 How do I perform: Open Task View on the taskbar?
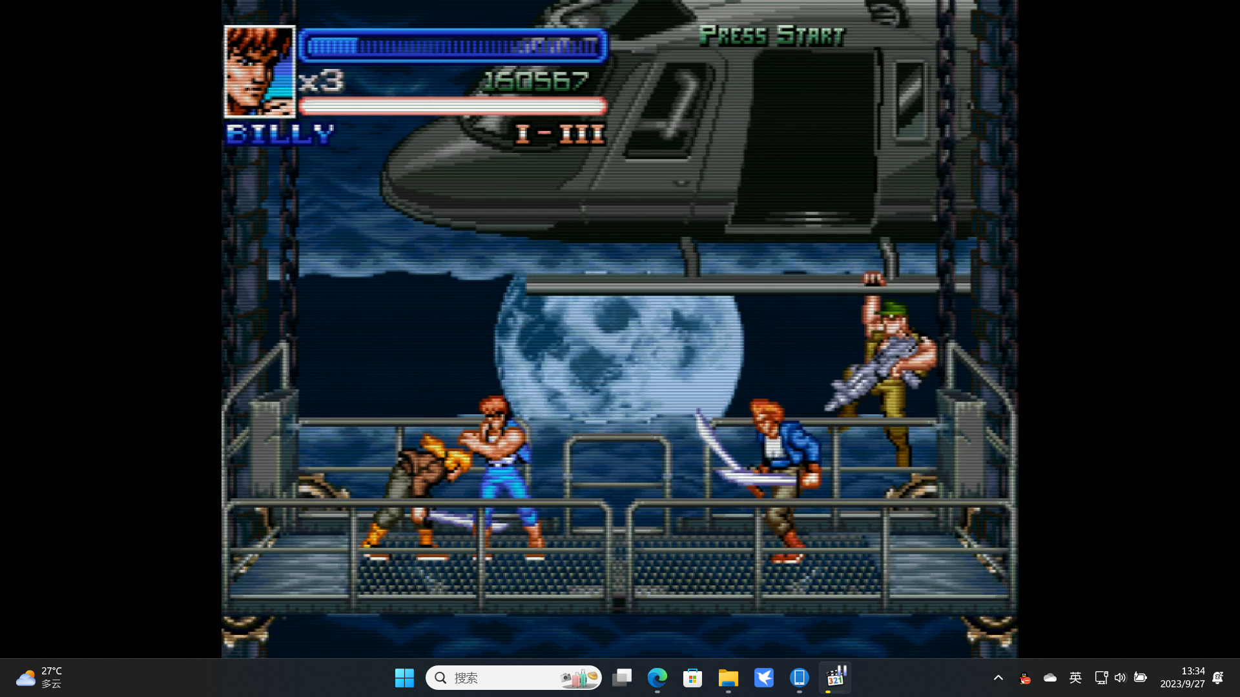622,678
